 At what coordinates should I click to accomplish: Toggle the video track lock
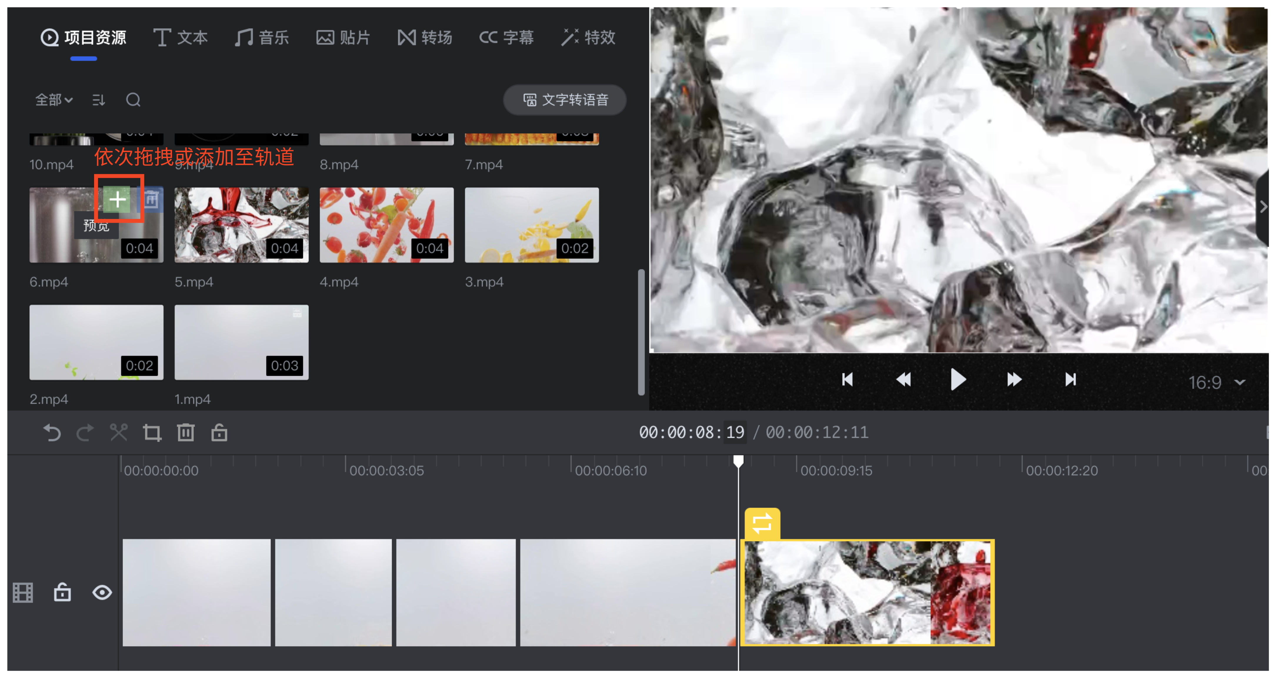pos(62,592)
